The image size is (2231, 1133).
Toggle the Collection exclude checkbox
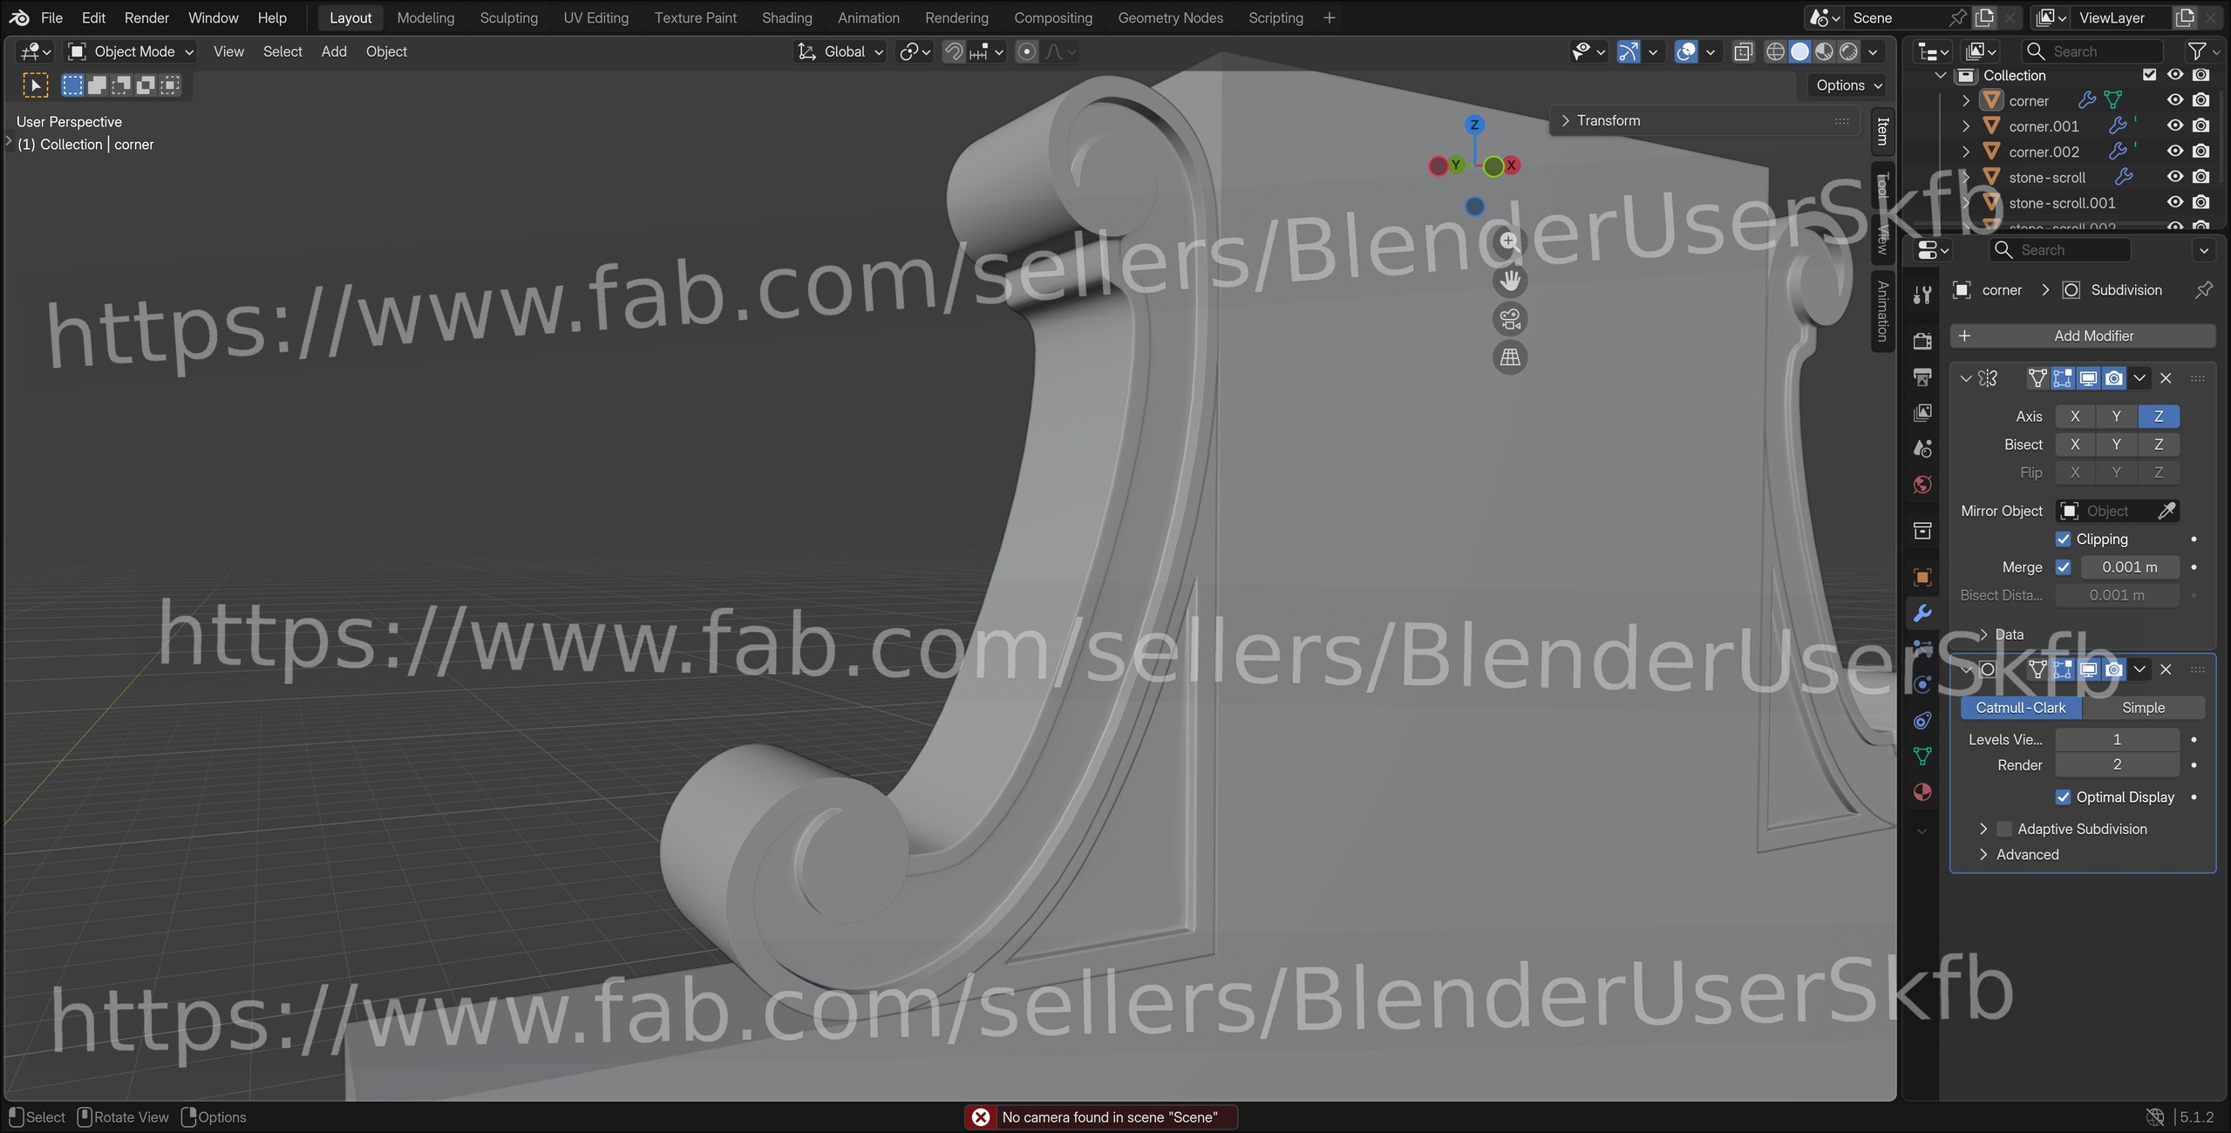2149,75
